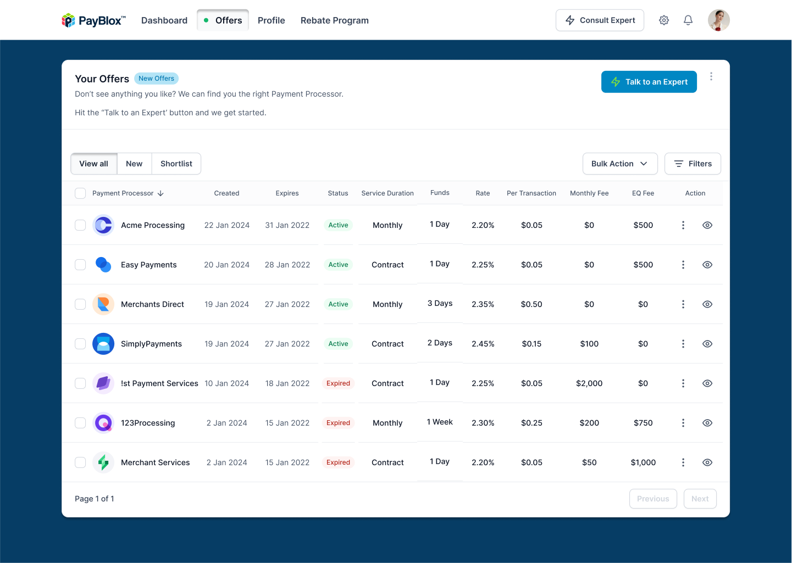The height and width of the screenshot is (563, 792).
Task: Click the 123Processing logo icon
Action: (x=103, y=423)
